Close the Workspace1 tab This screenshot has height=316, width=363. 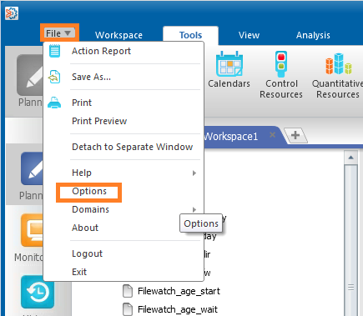tap(273, 135)
